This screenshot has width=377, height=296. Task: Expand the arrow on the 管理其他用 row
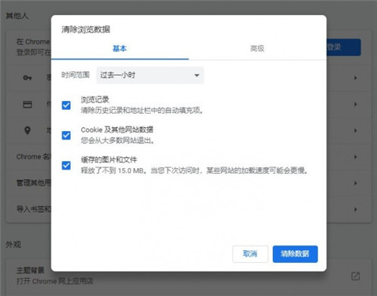pyautogui.click(x=355, y=183)
